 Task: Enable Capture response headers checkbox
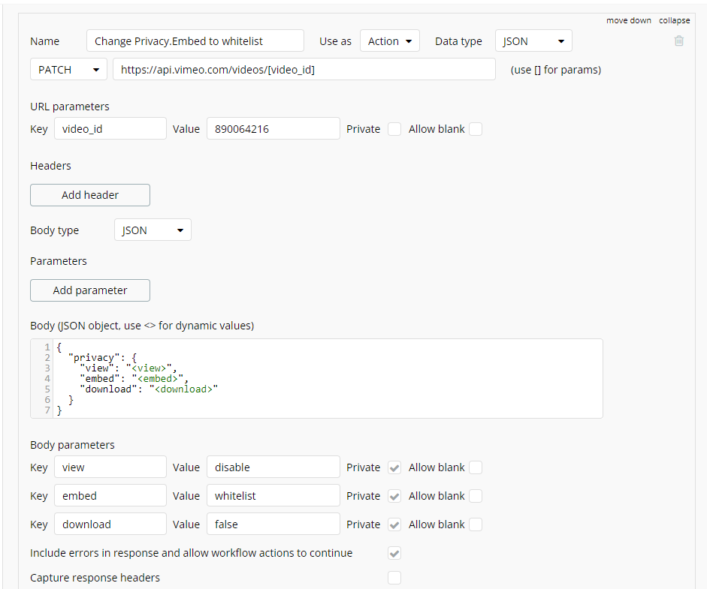(394, 578)
